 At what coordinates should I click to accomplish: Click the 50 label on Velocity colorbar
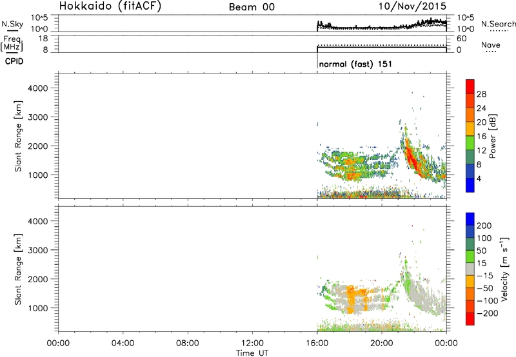point(481,251)
